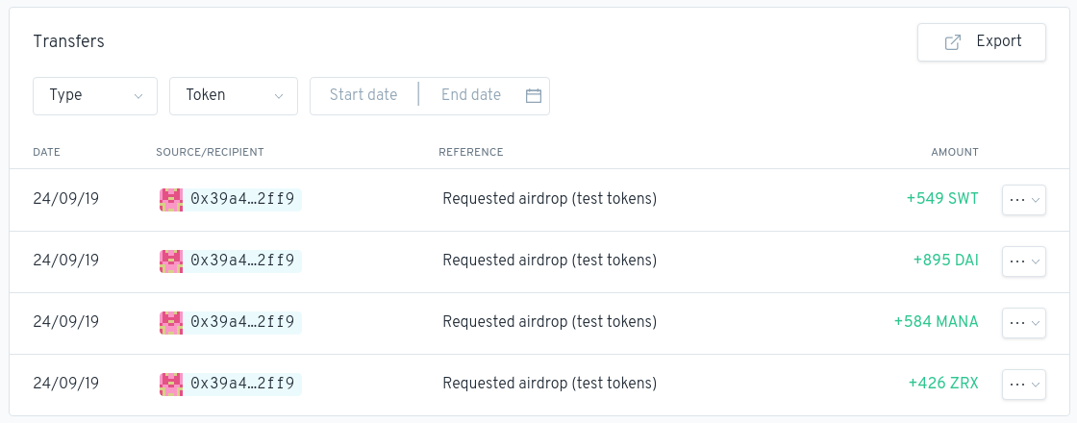Screen dimensions: 1077x423
Task: Open actions menu for the SWT transfer
Action: click(1023, 200)
